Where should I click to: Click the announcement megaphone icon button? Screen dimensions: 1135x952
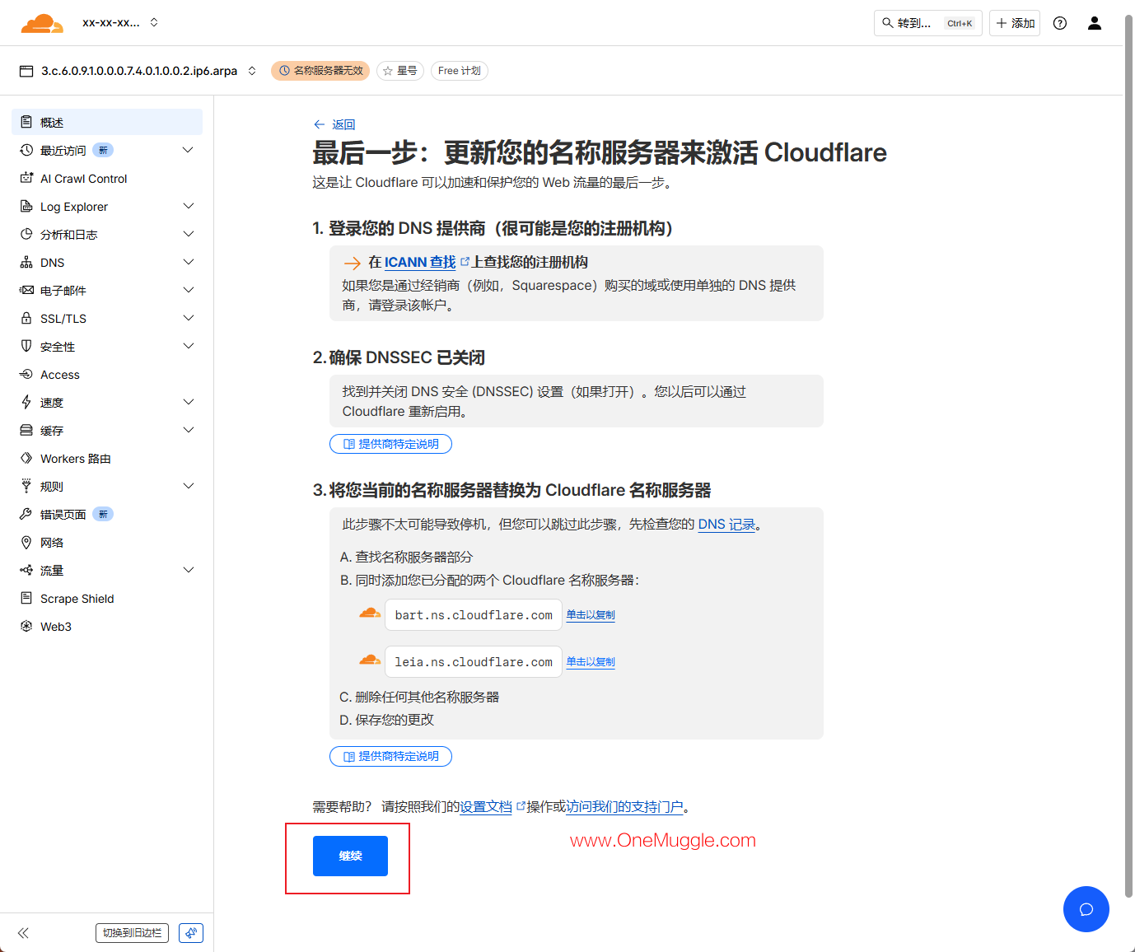click(x=191, y=933)
